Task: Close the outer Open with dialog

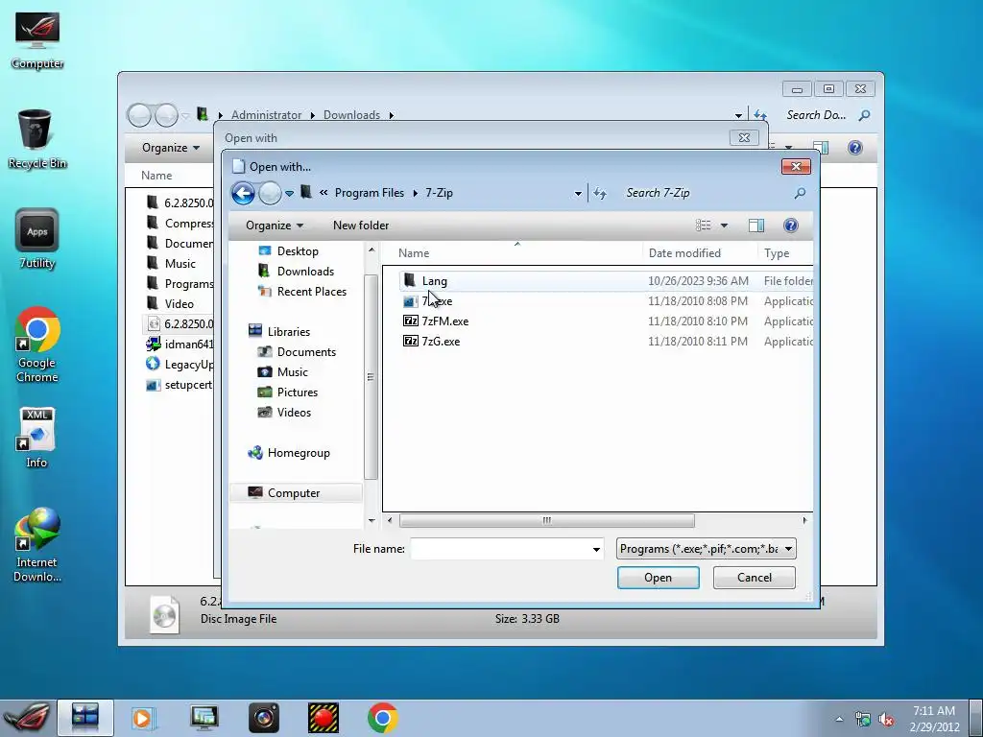Action: pyautogui.click(x=744, y=138)
